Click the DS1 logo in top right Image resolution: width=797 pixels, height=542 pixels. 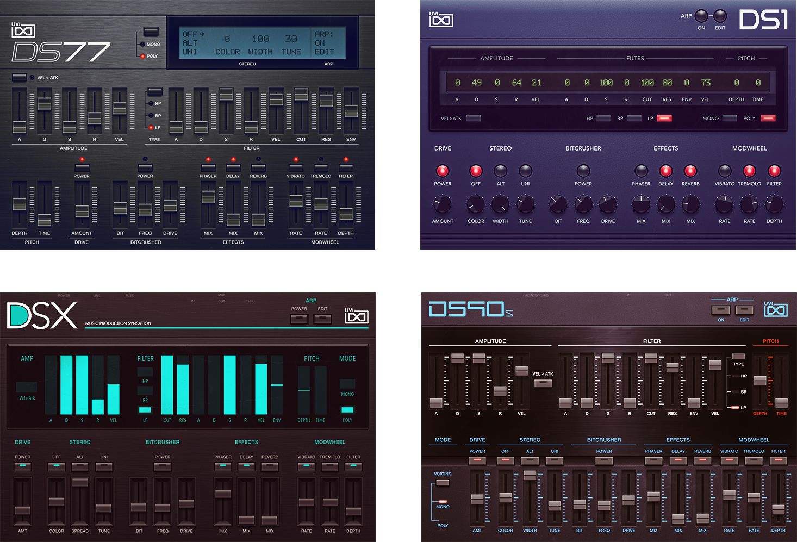coord(763,21)
